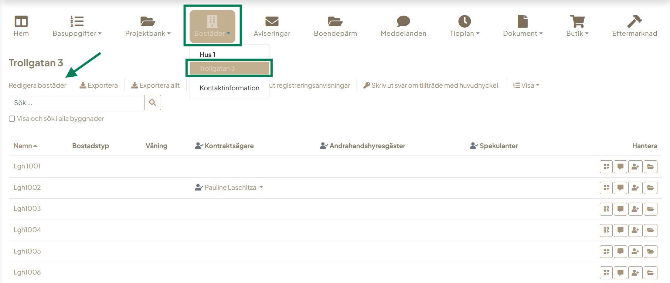Expand Pauline Laschitza contract holder dropdown
670x283 pixels.
[261, 188]
